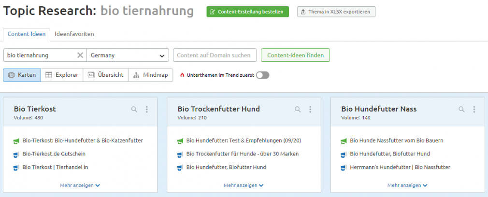Open headline Bio Tierkost | Tierhandel in
The width and height of the screenshot is (488, 197).
(56, 167)
